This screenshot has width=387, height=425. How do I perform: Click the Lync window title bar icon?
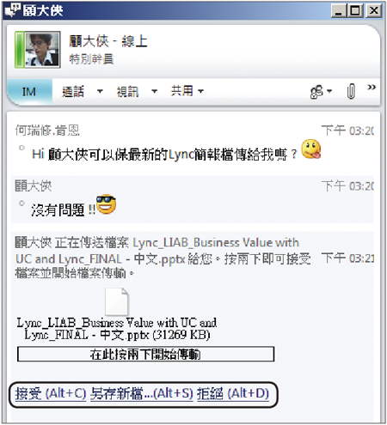pyautogui.click(x=13, y=10)
